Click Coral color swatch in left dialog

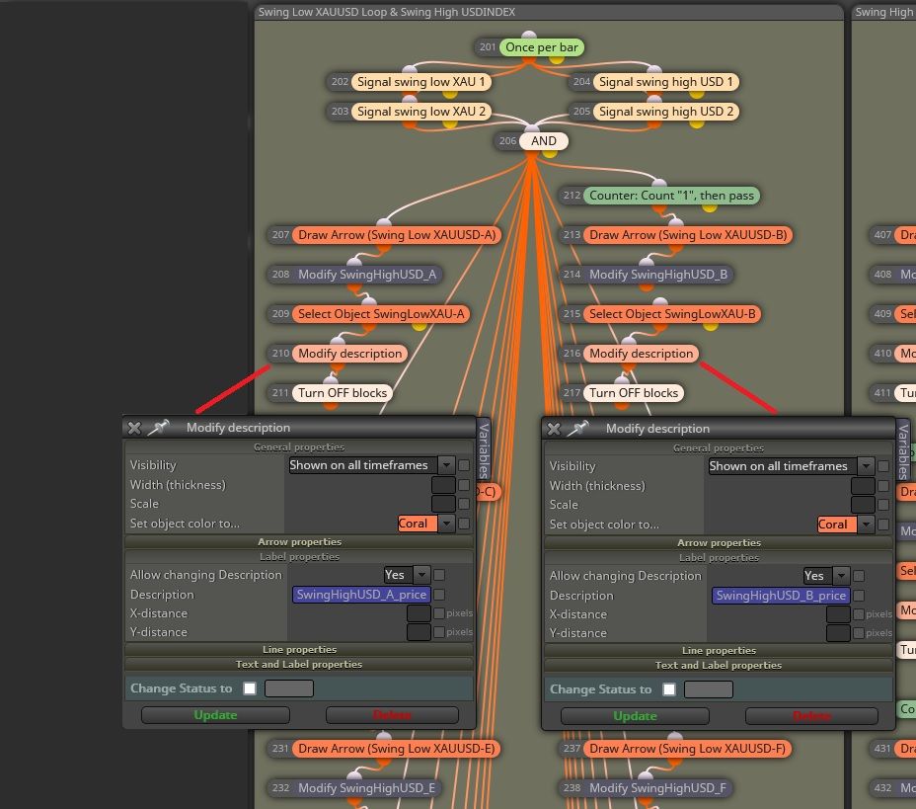click(418, 524)
